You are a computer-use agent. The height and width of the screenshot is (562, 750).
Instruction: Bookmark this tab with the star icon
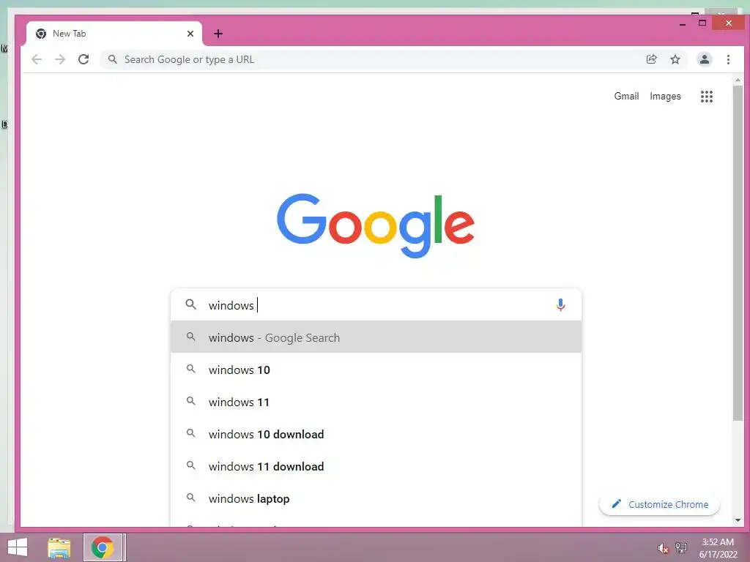675,59
